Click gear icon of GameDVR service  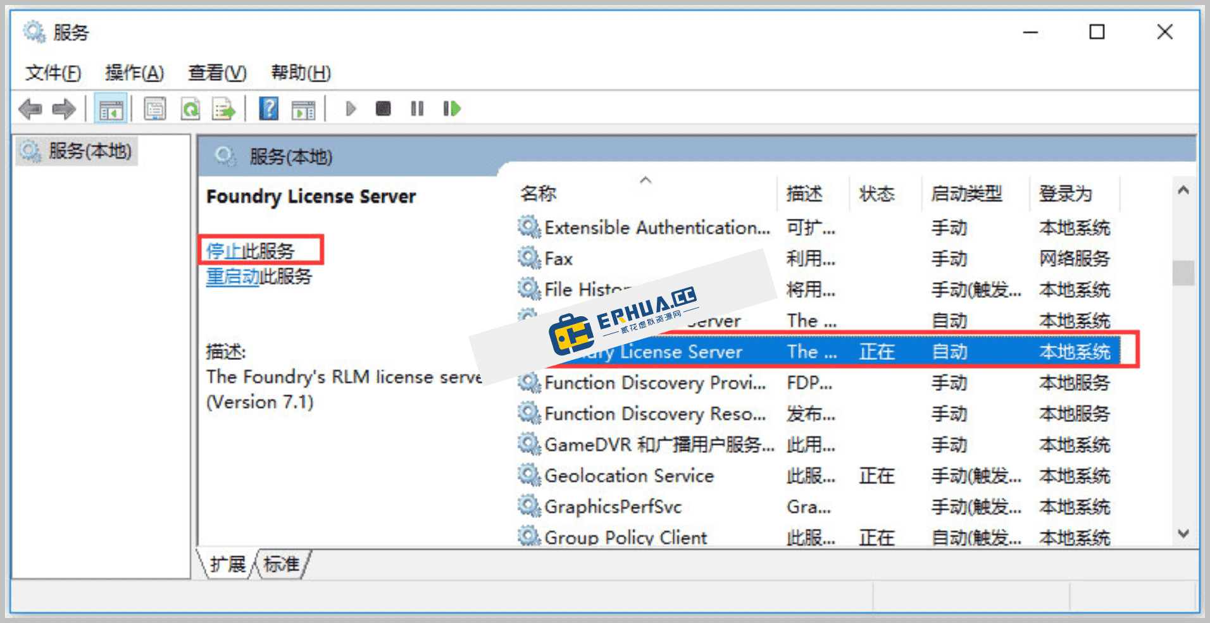point(529,443)
